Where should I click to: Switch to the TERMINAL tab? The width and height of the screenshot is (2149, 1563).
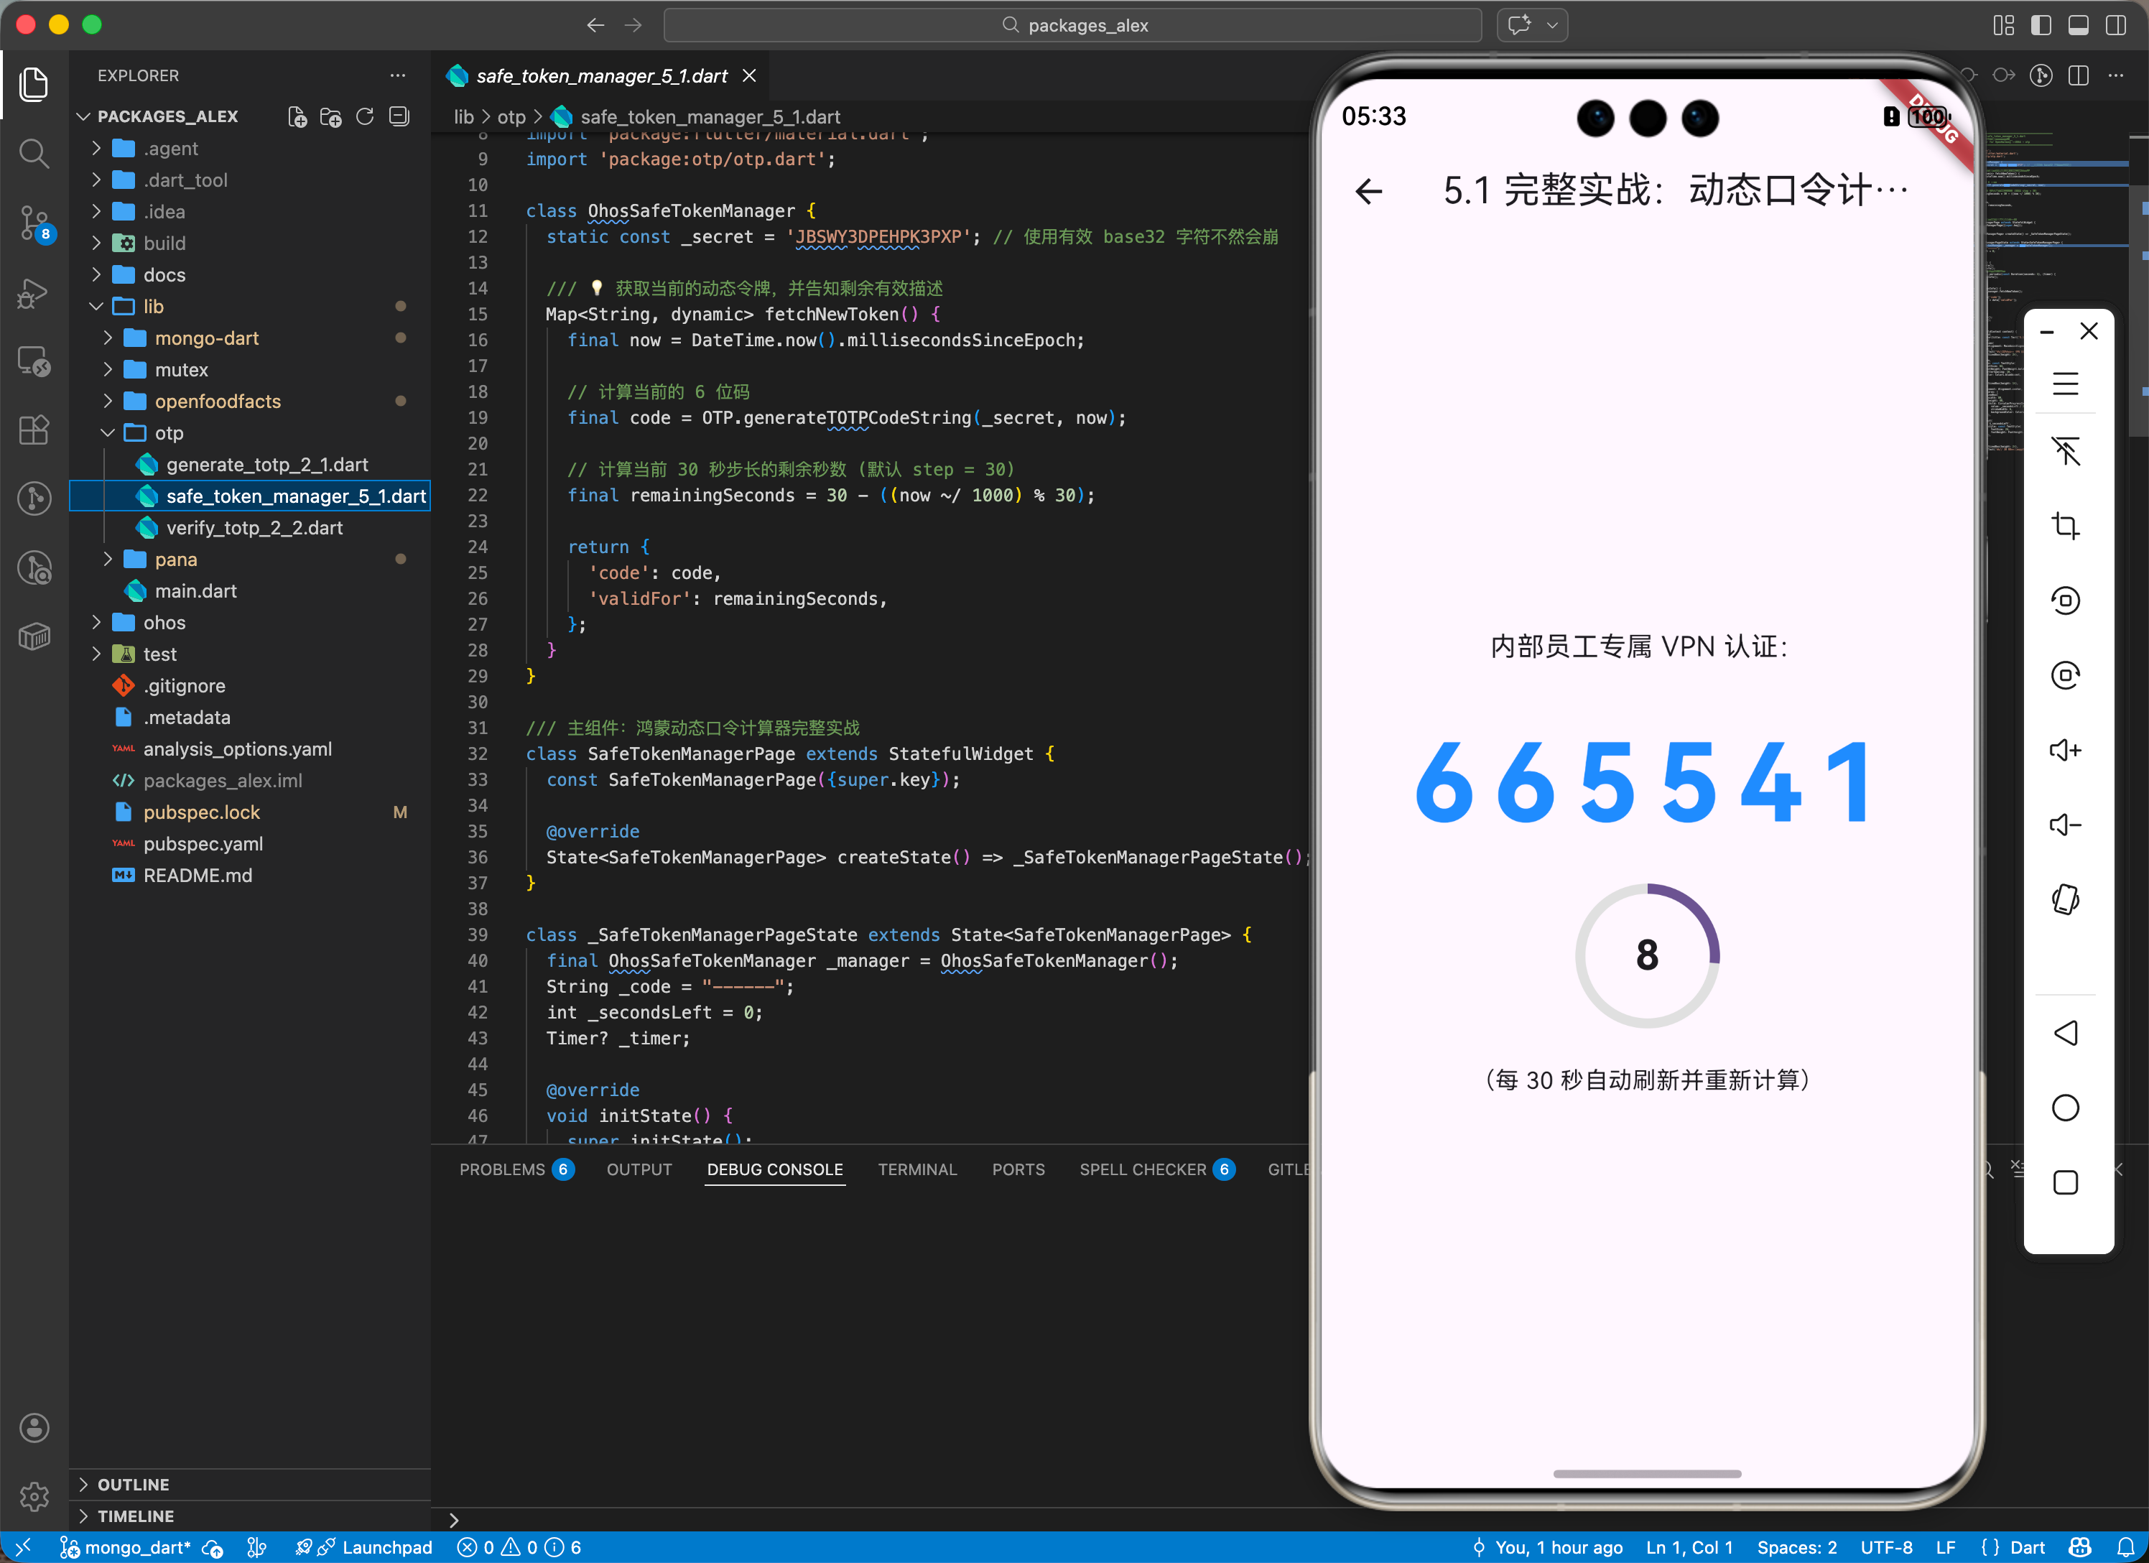[916, 1169]
